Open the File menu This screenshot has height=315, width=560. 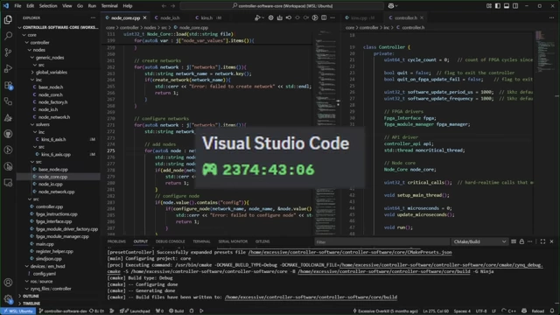click(x=17, y=6)
